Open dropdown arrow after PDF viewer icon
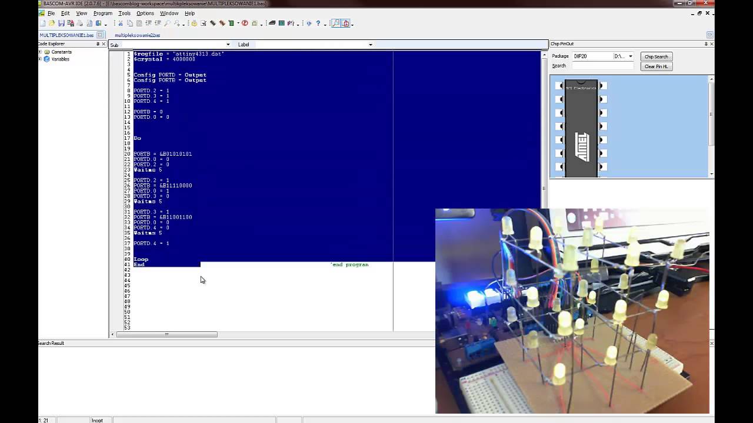Viewport: 753px width, 423px height. (x=352, y=24)
